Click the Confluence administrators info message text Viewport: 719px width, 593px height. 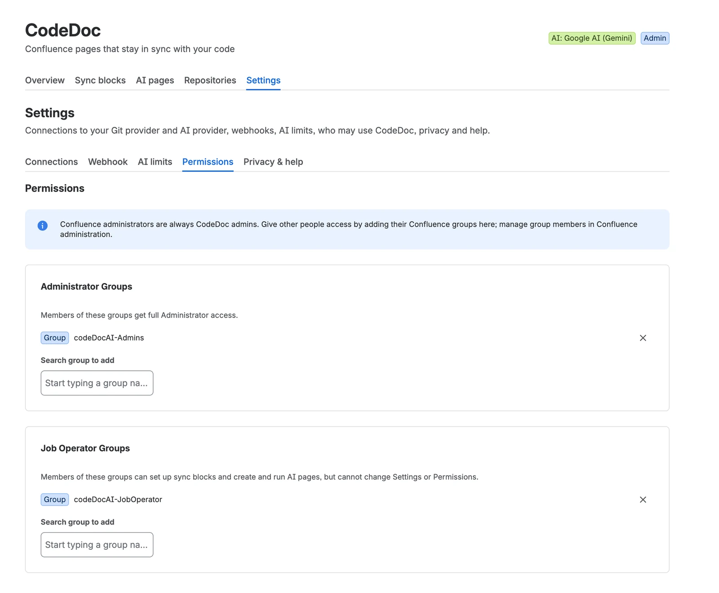(x=349, y=229)
